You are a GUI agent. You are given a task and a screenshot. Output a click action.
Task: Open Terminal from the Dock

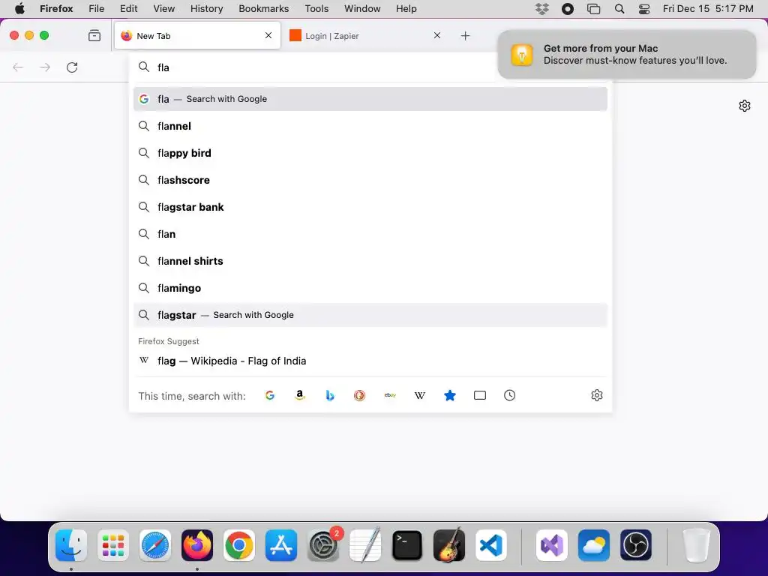point(407,545)
